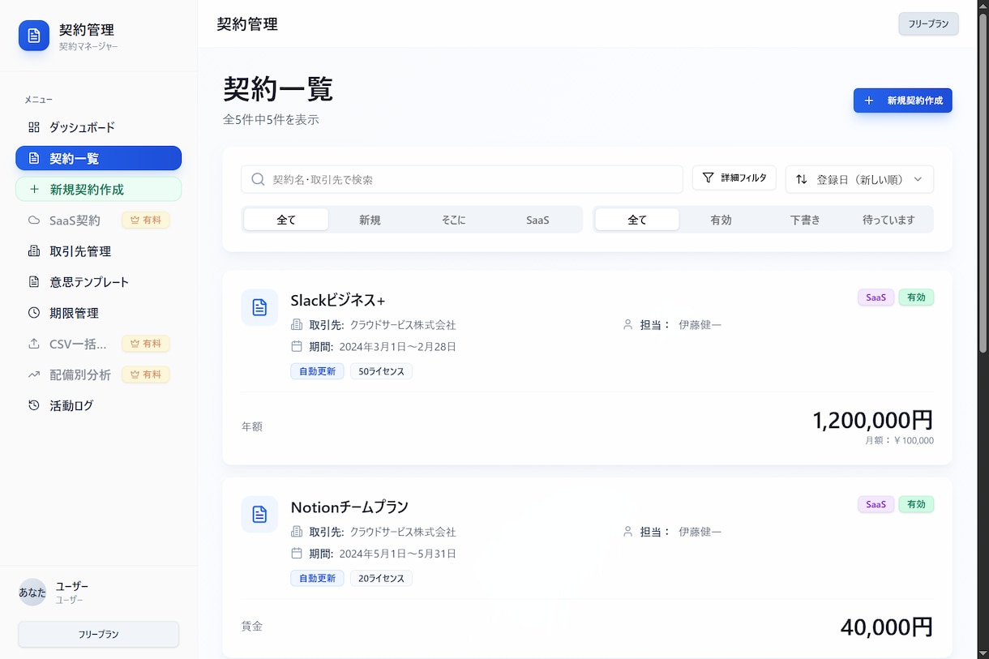The height and width of the screenshot is (659, 989).
Task: Select the そこに contract type filter
Action: [453, 220]
